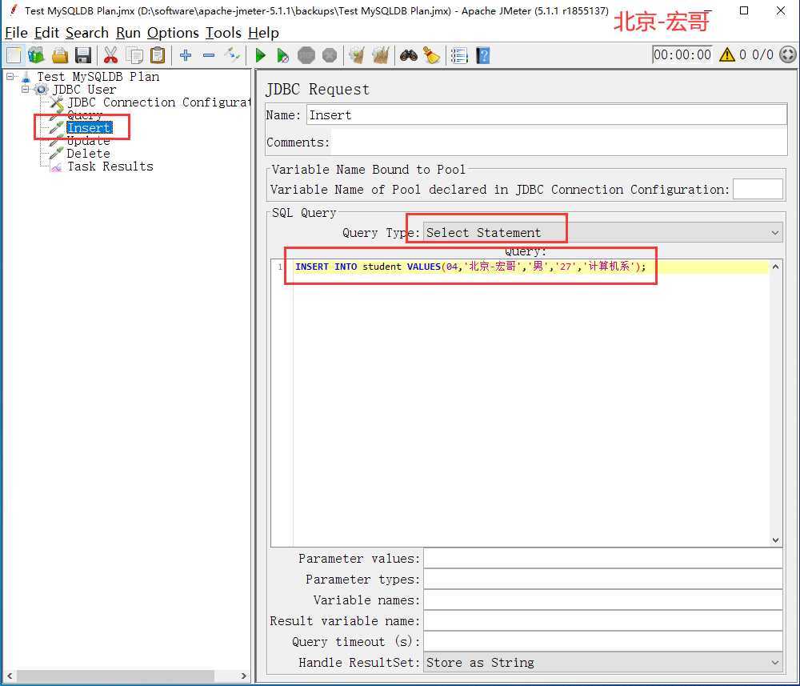Click the Variable Name of Pool field
This screenshot has width=800, height=686.
758,190
